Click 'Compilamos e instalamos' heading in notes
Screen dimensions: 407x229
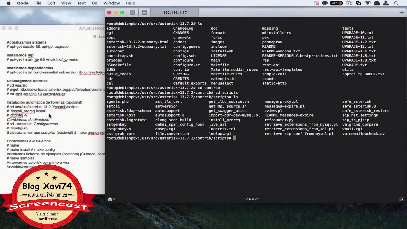[x=29, y=141]
